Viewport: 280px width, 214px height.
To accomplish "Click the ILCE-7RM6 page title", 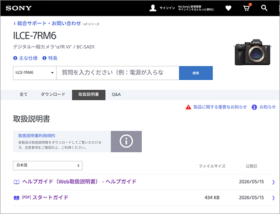I will (x=35, y=36).
